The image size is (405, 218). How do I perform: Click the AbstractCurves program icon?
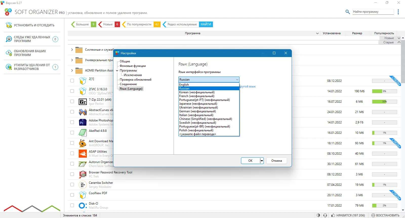point(83,112)
